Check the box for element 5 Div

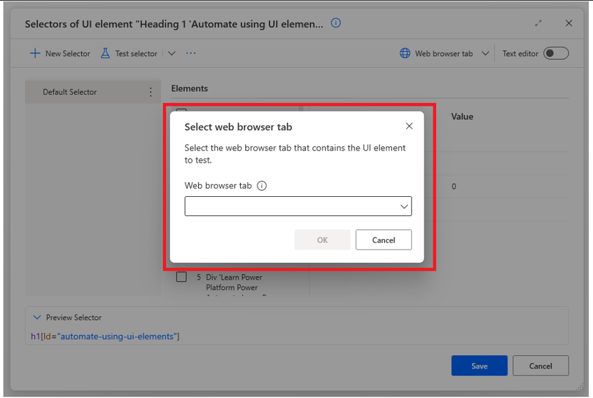click(x=181, y=277)
